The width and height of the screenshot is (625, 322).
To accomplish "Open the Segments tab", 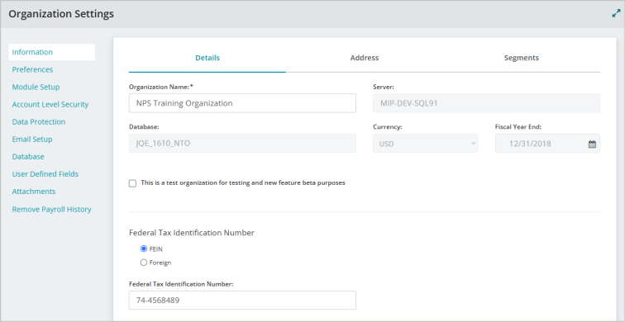I will click(x=522, y=58).
